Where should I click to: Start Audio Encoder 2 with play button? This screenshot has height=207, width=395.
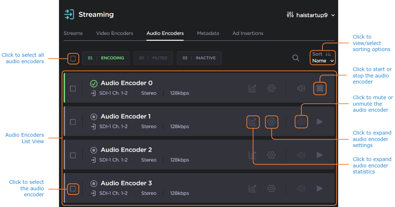click(320, 155)
